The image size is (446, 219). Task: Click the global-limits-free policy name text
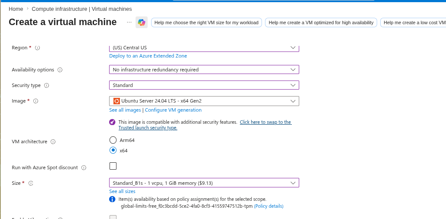[x=187, y=206]
